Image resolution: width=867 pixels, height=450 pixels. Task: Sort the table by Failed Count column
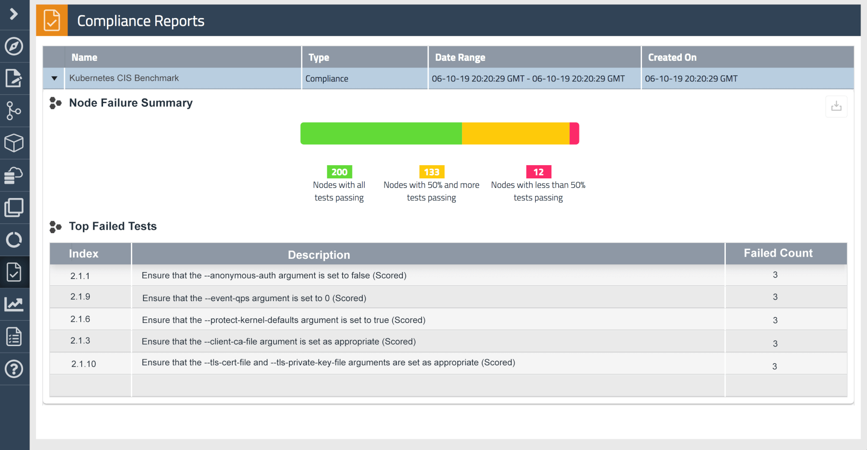point(777,253)
